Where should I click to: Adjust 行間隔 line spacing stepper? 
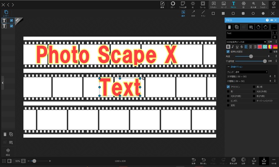click(x=275, y=81)
